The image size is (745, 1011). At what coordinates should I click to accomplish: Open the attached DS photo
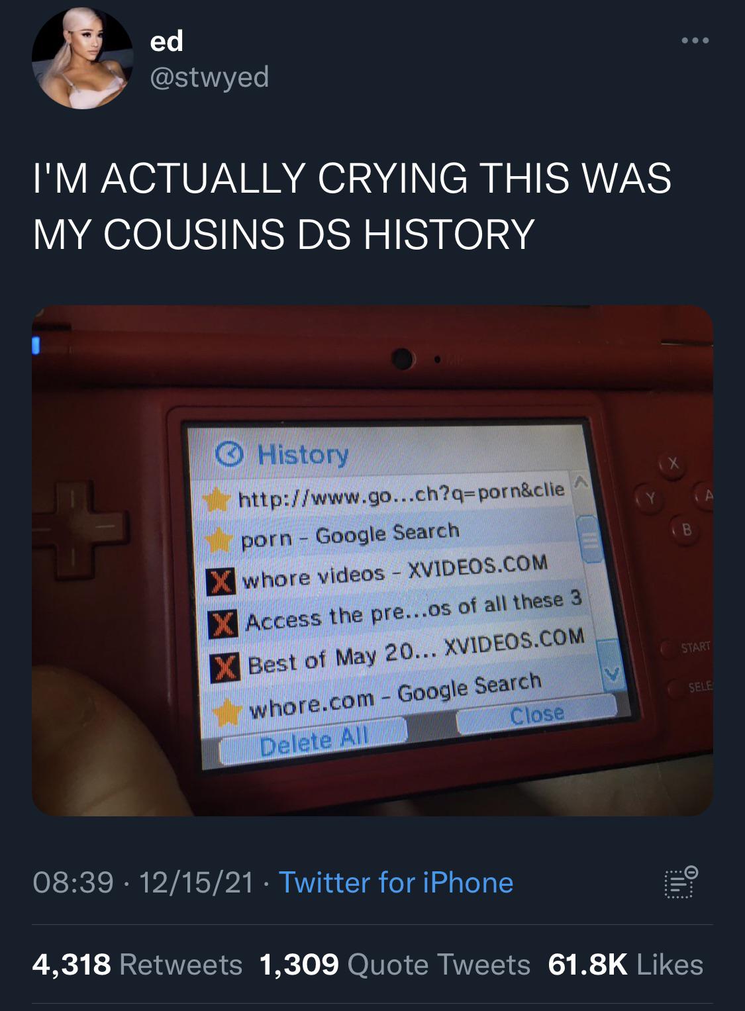[x=372, y=560]
